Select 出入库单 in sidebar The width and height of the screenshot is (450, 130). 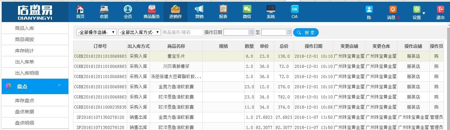point(24,62)
